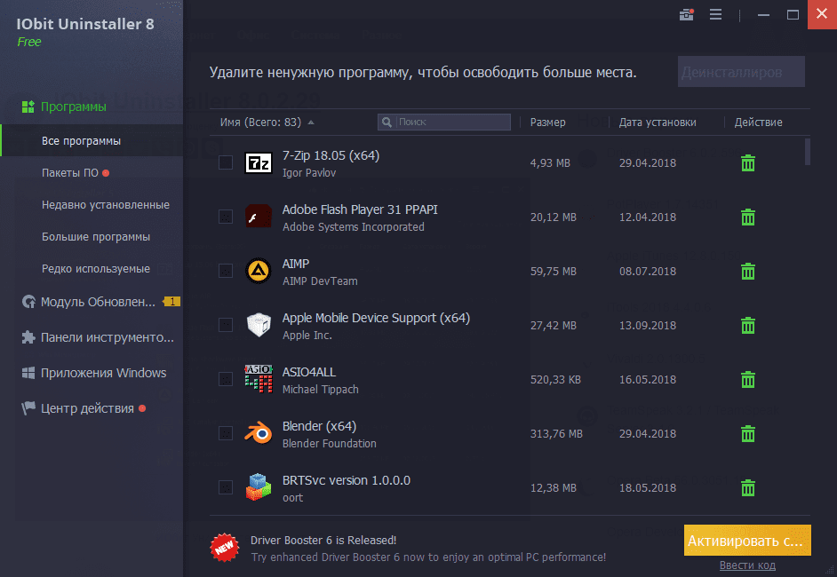Viewport: 837px width, 577px height.
Task: Click the Blender (x64) trash uninstall icon
Action: pos(748,433)
